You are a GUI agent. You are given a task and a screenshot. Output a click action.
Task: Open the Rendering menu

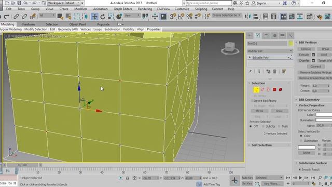[x=145, y=9]
